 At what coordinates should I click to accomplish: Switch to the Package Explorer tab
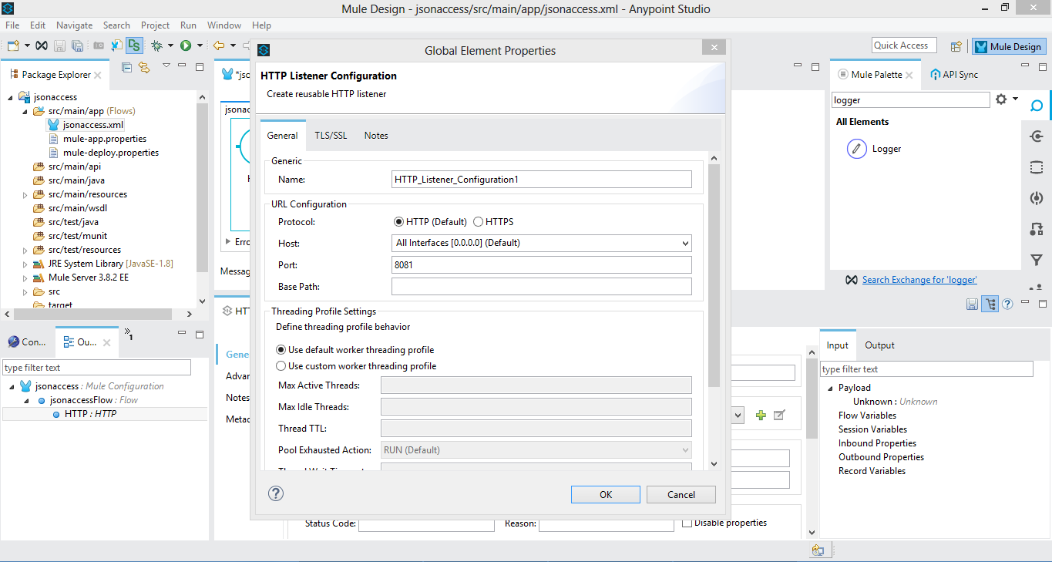pos(55,75)
